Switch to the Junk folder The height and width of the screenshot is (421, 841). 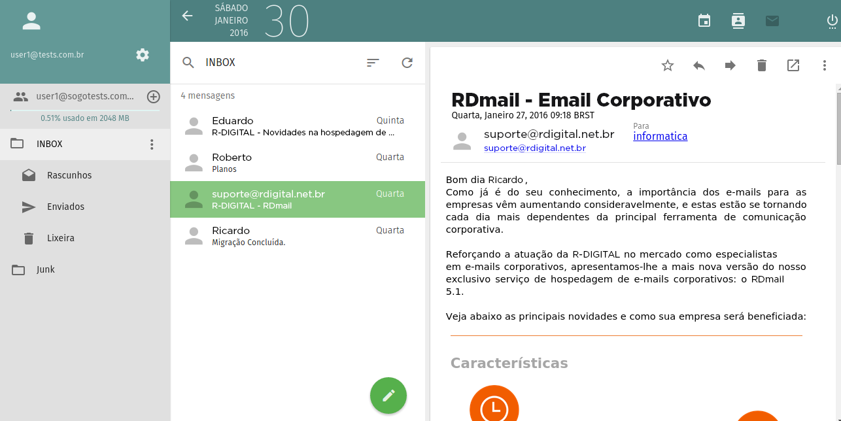coord(47,269)
